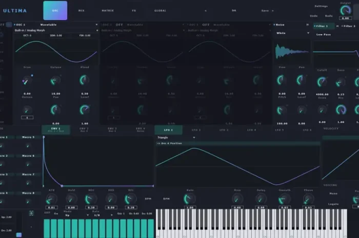Turn on OSC 3 via its OFF label
This screenshot has width=359, height=238.
[206, 25]
